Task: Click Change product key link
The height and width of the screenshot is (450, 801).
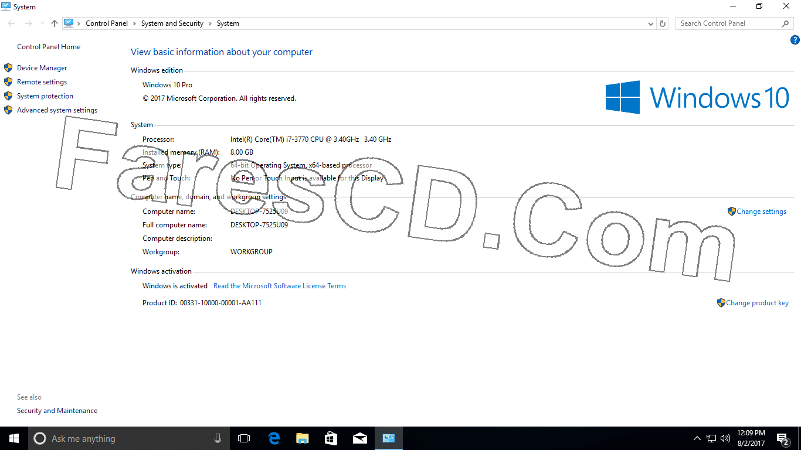Action: 757,303
